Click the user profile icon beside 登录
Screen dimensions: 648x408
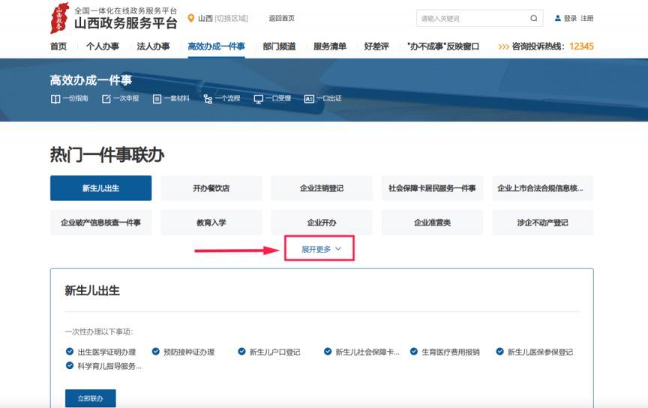coord(557,18)
